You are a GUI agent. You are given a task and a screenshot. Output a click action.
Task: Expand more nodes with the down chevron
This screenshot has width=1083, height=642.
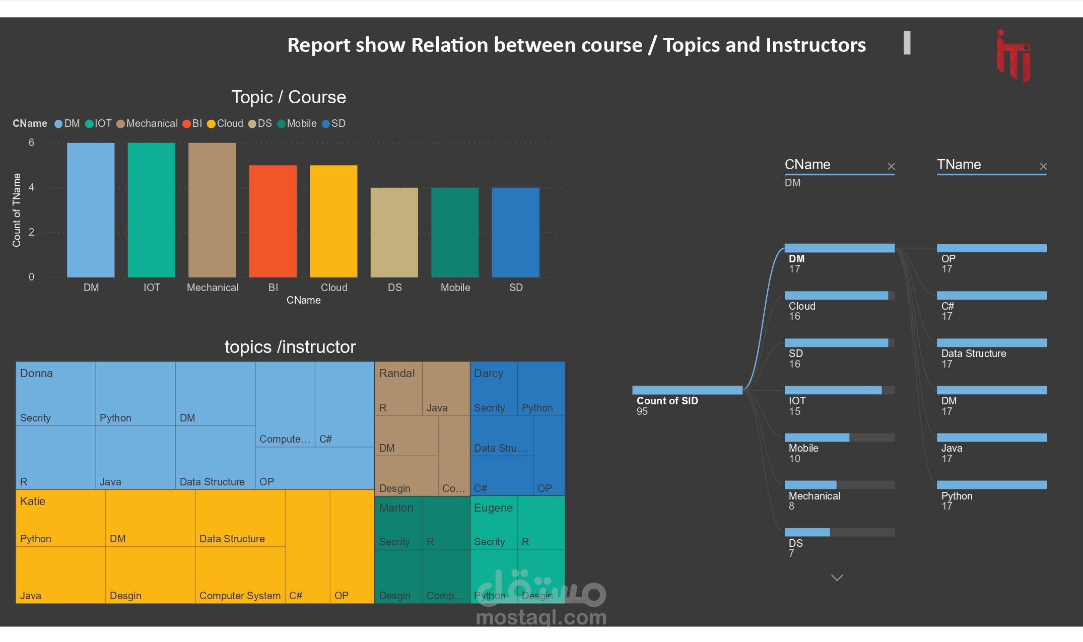pyautogui.click(x=837, y=578)
